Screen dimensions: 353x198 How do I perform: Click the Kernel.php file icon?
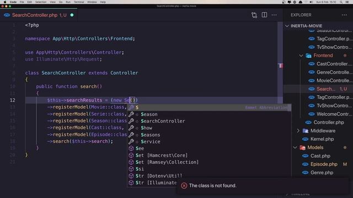[305, 139]
